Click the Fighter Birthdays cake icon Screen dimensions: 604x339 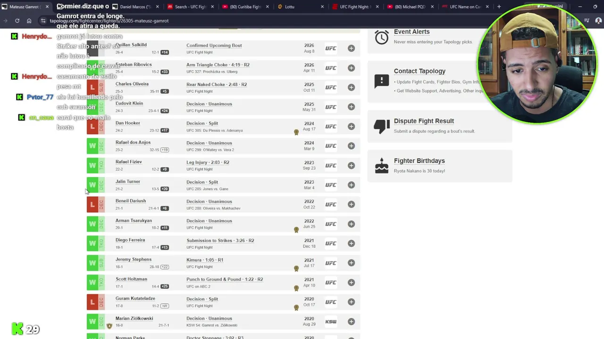(x=381, y=166)
